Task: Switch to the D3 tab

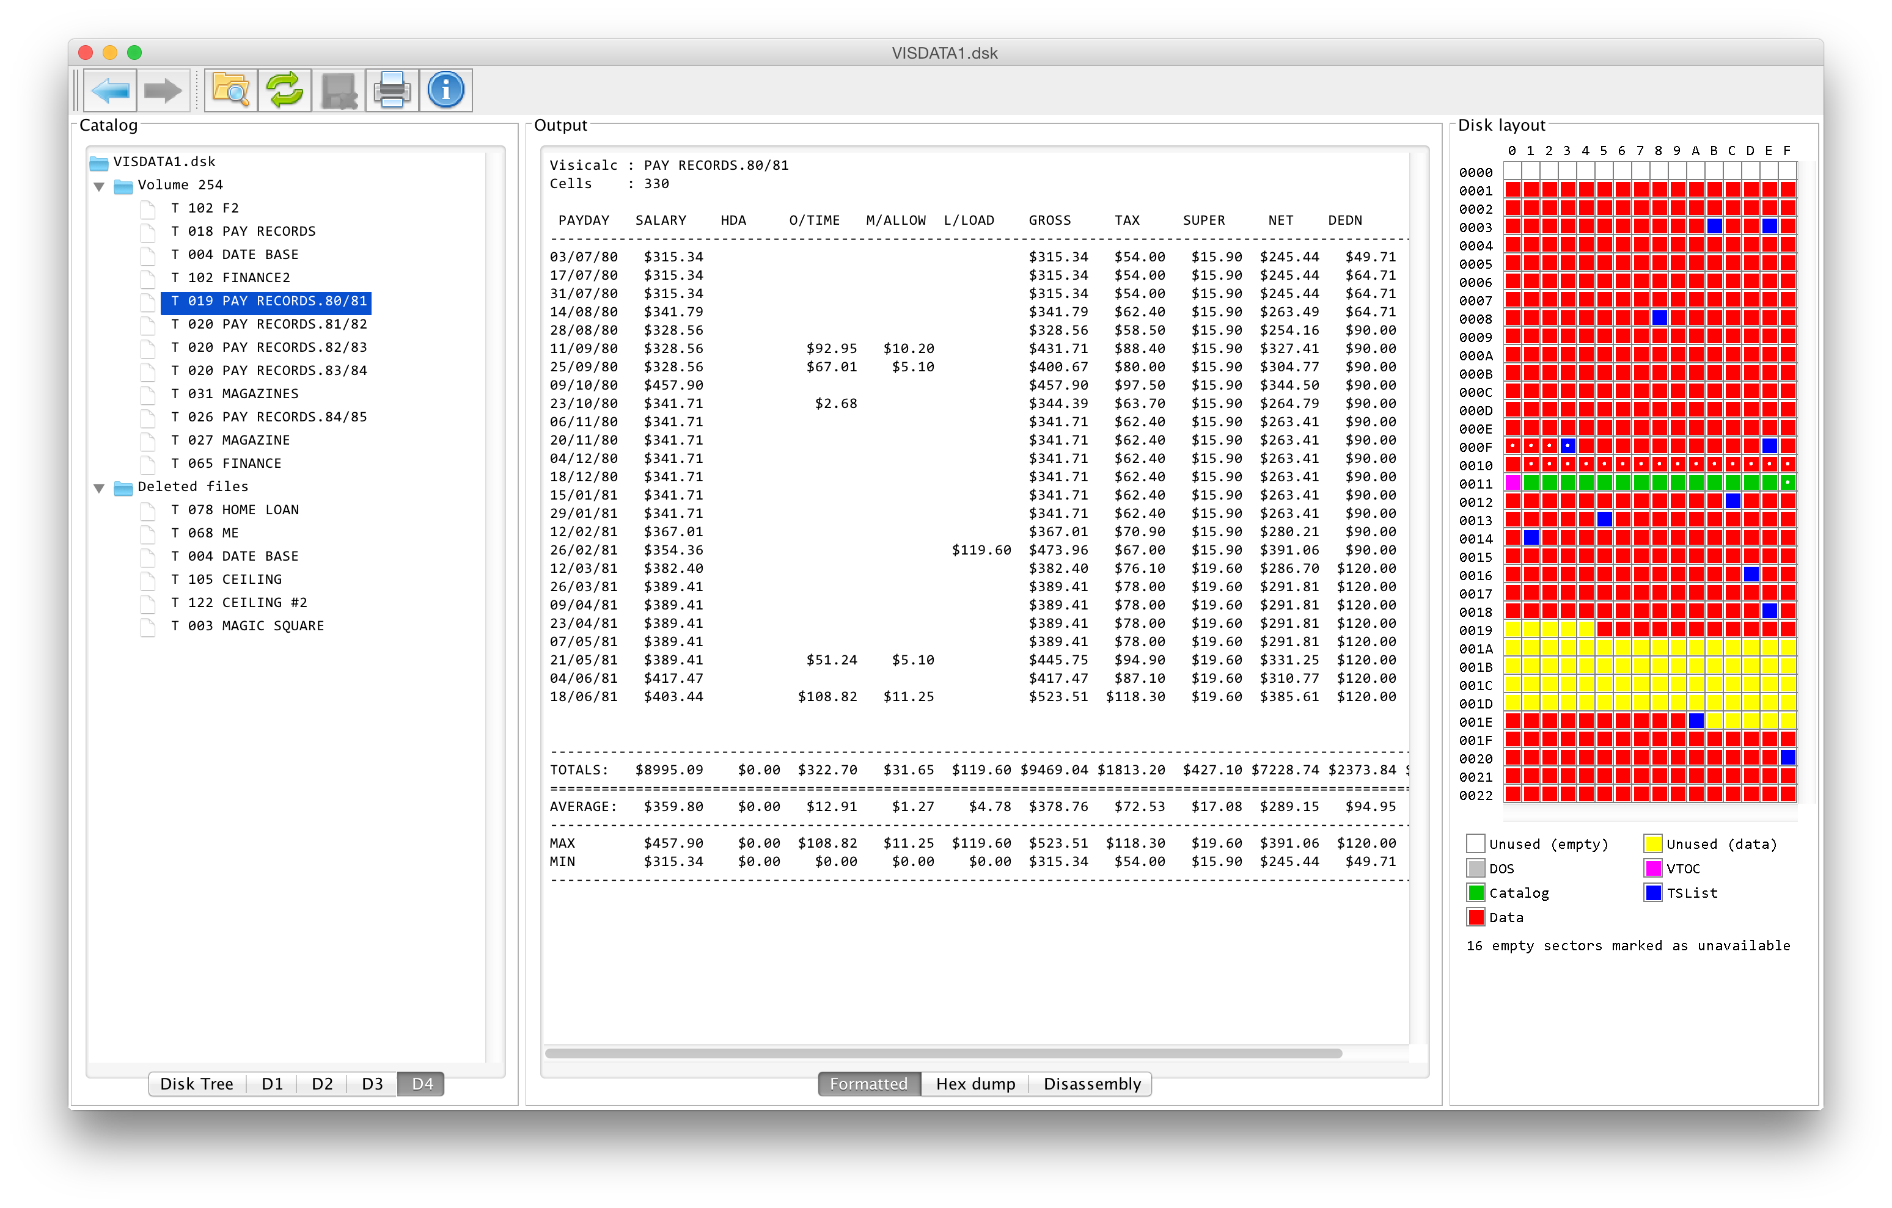Action: (372, 1083)
